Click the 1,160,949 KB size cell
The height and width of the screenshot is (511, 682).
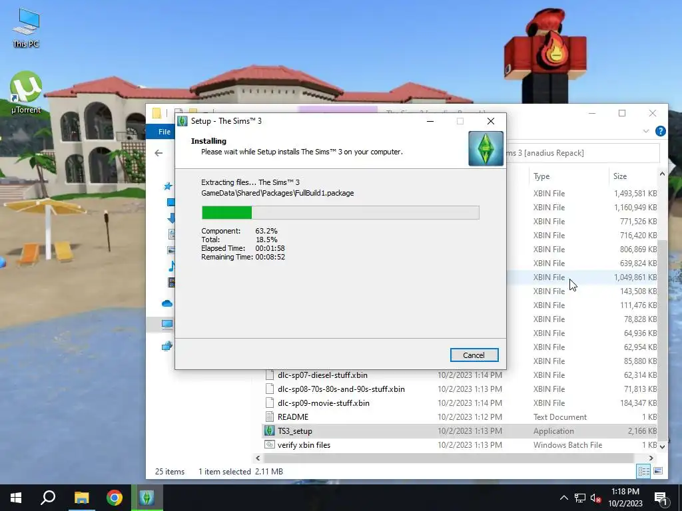click(635, 208)
